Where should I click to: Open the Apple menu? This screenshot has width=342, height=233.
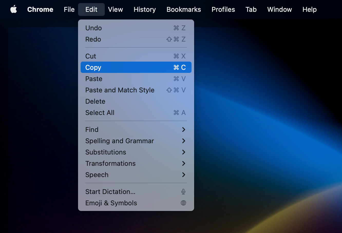(14, 9)
